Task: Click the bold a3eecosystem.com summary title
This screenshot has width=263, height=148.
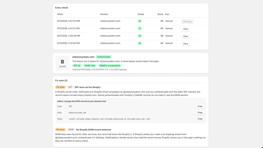Action: (83, 57)
